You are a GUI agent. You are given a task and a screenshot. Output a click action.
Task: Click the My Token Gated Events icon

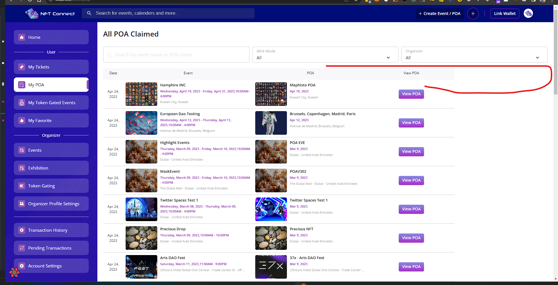pos(22,102)
